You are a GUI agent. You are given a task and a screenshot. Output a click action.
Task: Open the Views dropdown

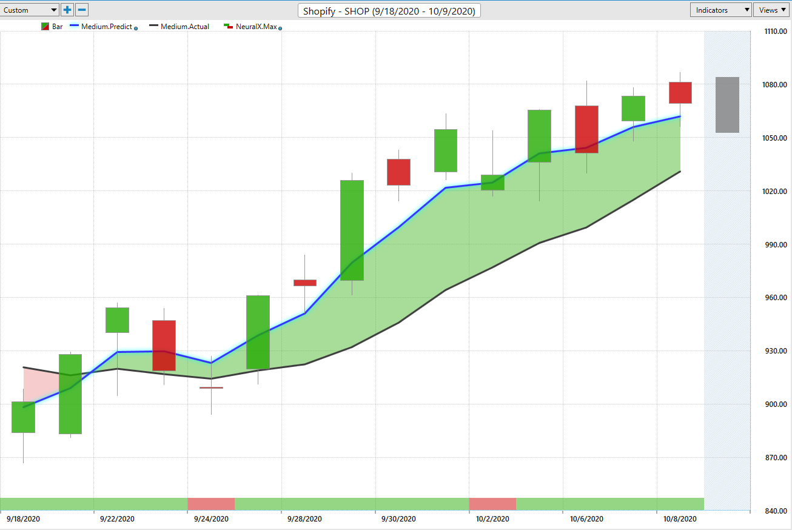click(x=773, y=10)
